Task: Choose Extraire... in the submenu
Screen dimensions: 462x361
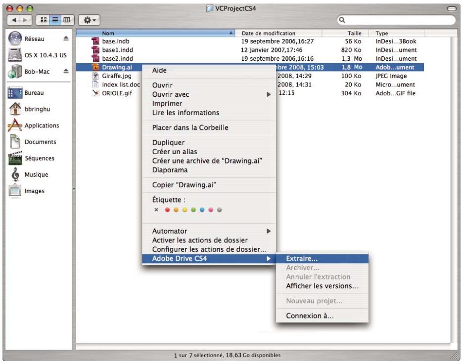Action: [323, 259]
